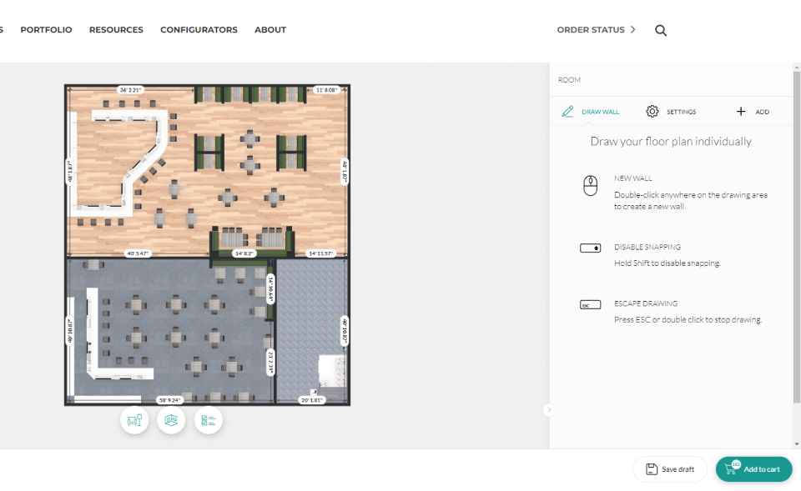The width and height of the screenshot is (801, 491).
Task: Select the 36' 2.21" wall dimension label
Action: 131,89
